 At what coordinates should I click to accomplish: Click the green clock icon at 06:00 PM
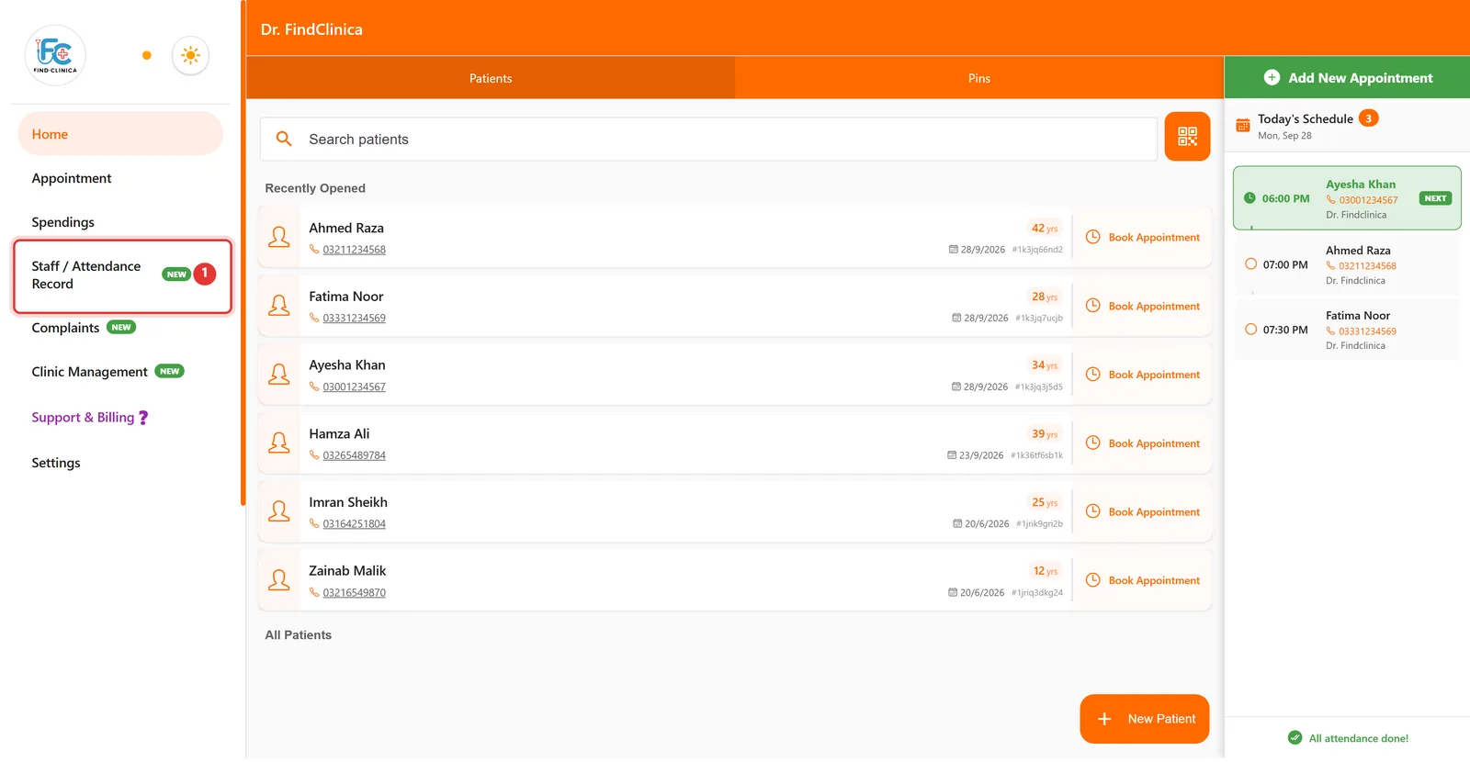[1249, 198]
